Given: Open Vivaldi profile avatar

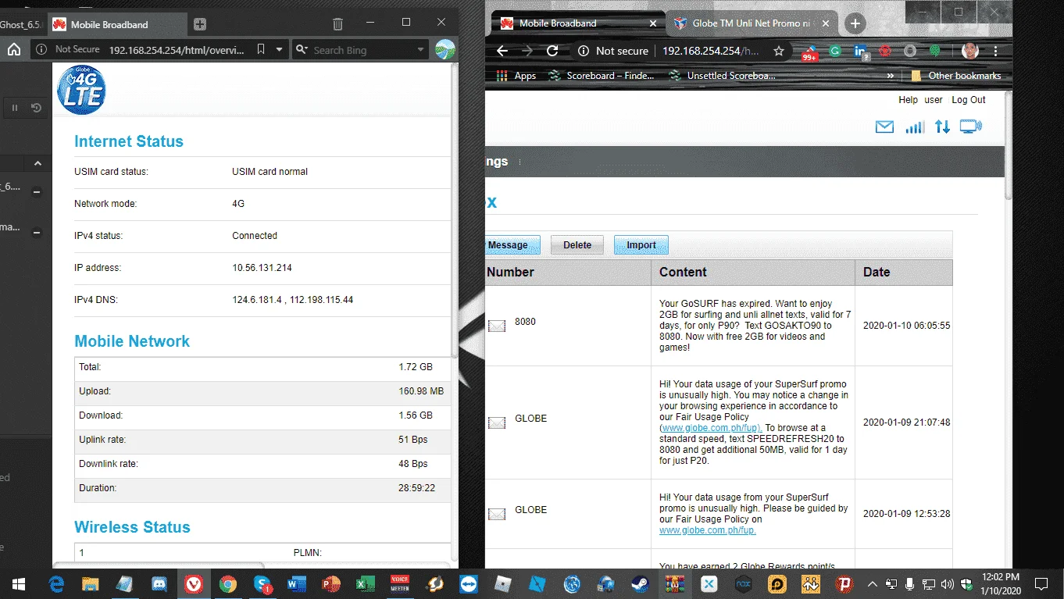Looking at the screenshot, I should [445, 49].
